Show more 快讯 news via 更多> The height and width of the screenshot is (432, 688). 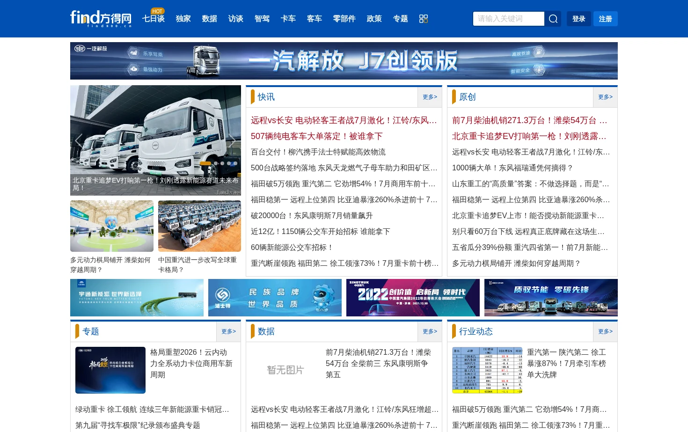[430, 97]
